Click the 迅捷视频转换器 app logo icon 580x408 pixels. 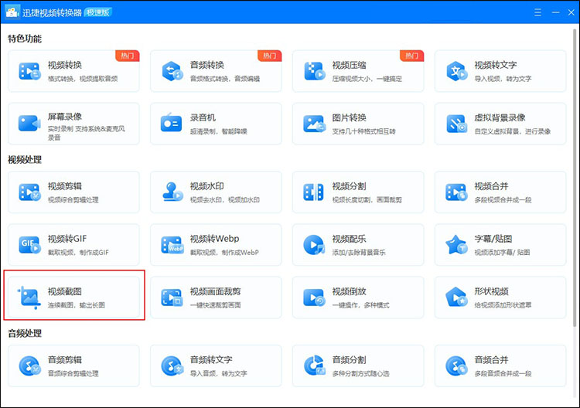pyautogui.click(x=12, y=12)
